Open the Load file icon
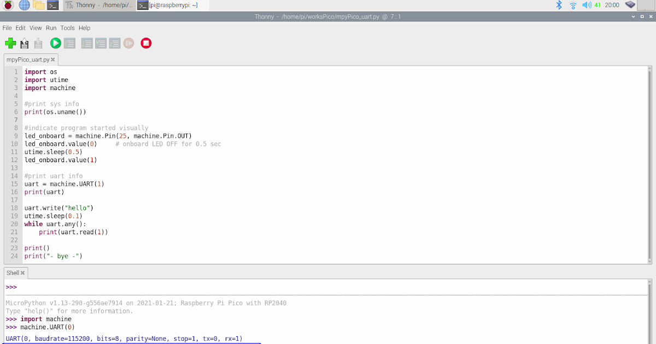Viewport: 656px width, 344px height. pos(24,43)
